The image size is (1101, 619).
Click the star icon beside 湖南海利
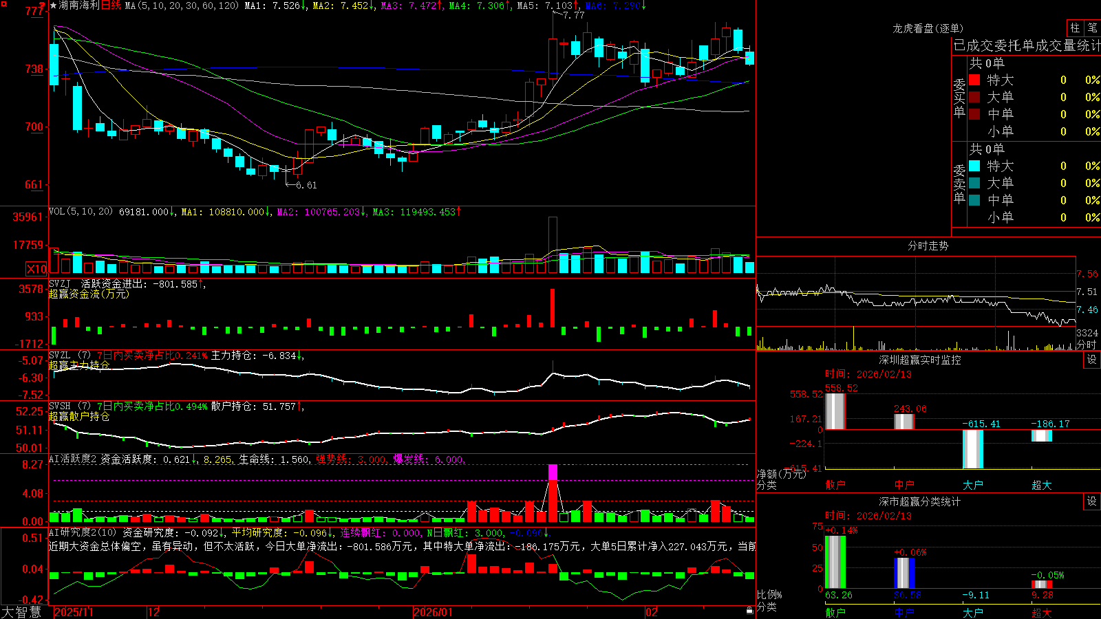pyautogui.click(x=54, y=6)
